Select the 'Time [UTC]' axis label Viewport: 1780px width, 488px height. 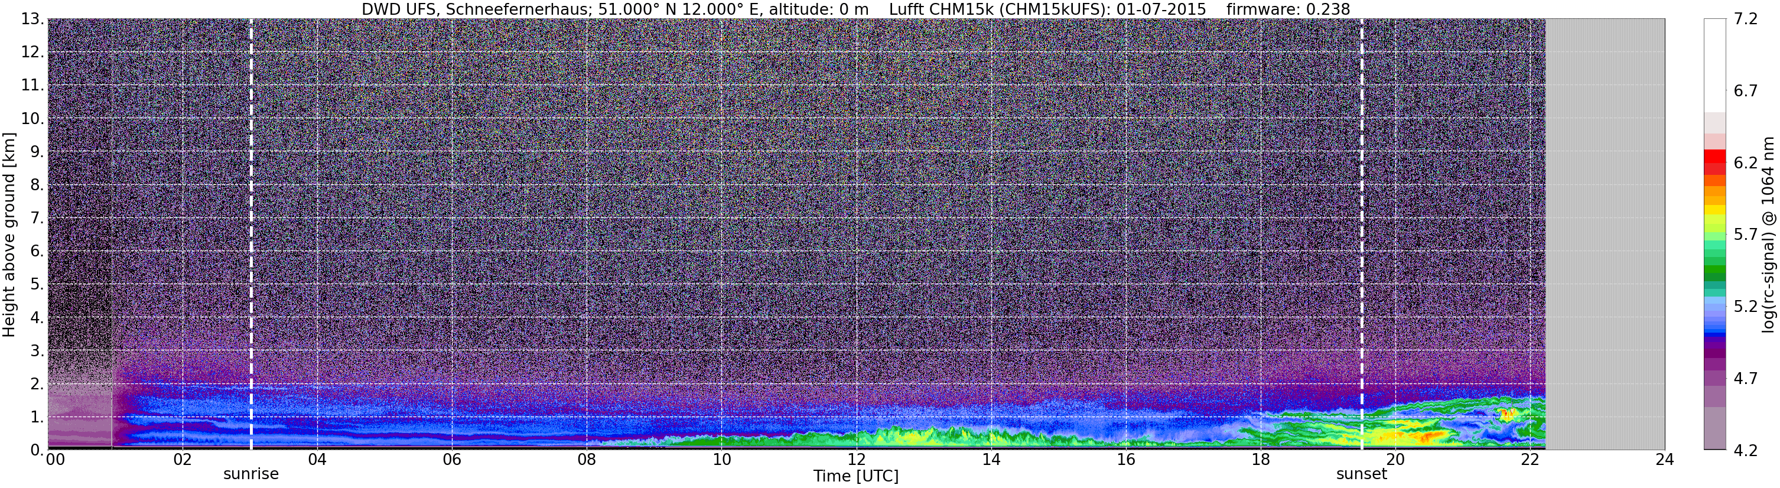[x=855, y=476]
